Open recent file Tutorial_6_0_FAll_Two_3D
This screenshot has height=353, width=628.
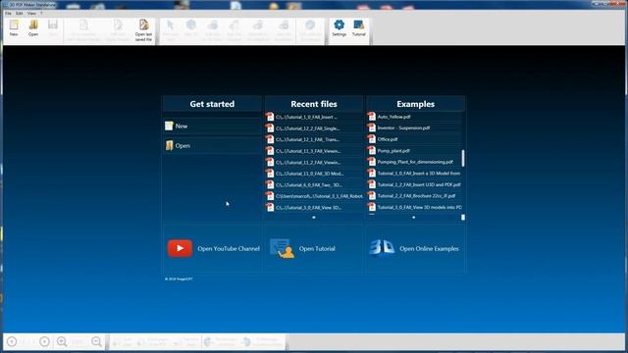coord(314,185)
